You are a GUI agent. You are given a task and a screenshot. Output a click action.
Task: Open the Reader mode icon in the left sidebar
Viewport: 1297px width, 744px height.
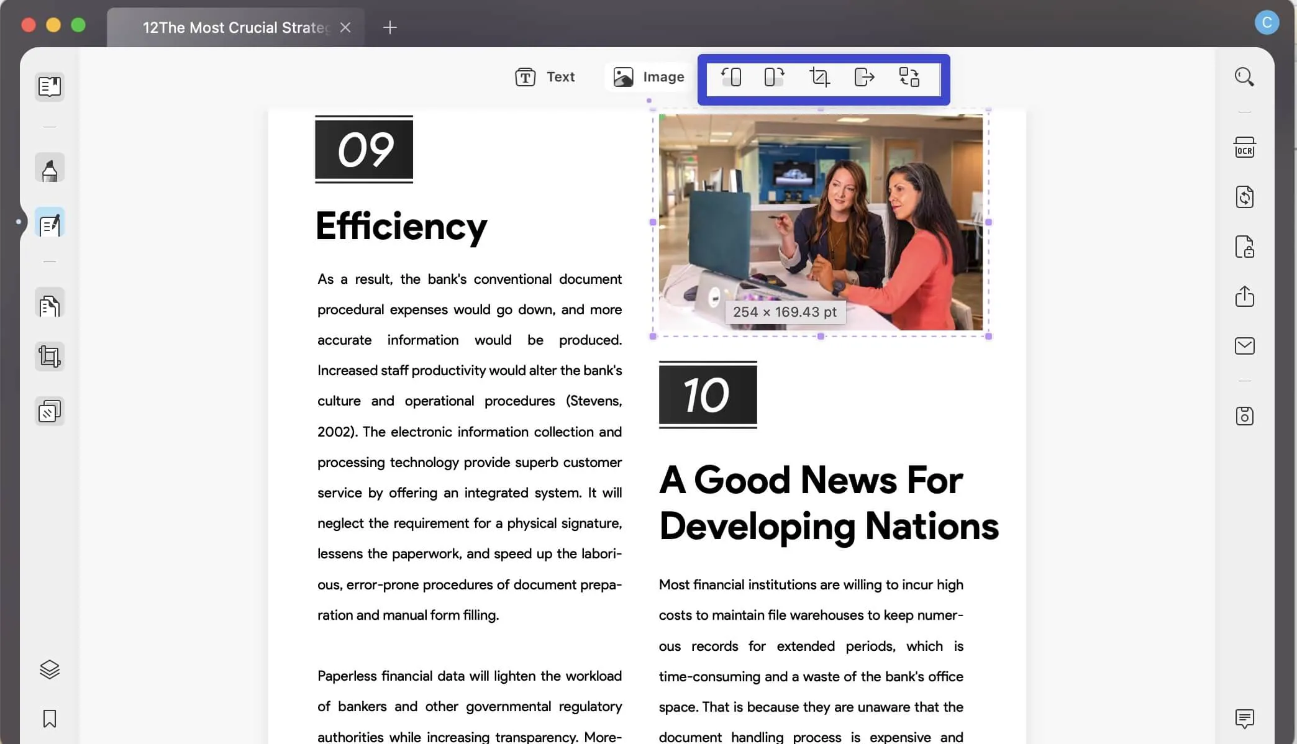point(50,87)
